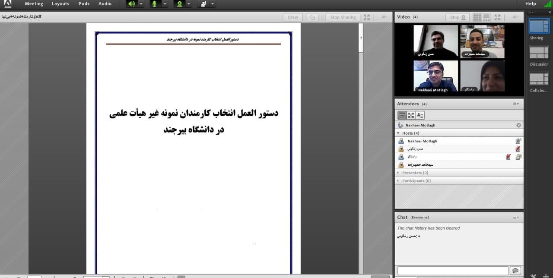Switch video pod to filmstrip layout view
This screenshot has width=553, height=278.
[486, 17]
